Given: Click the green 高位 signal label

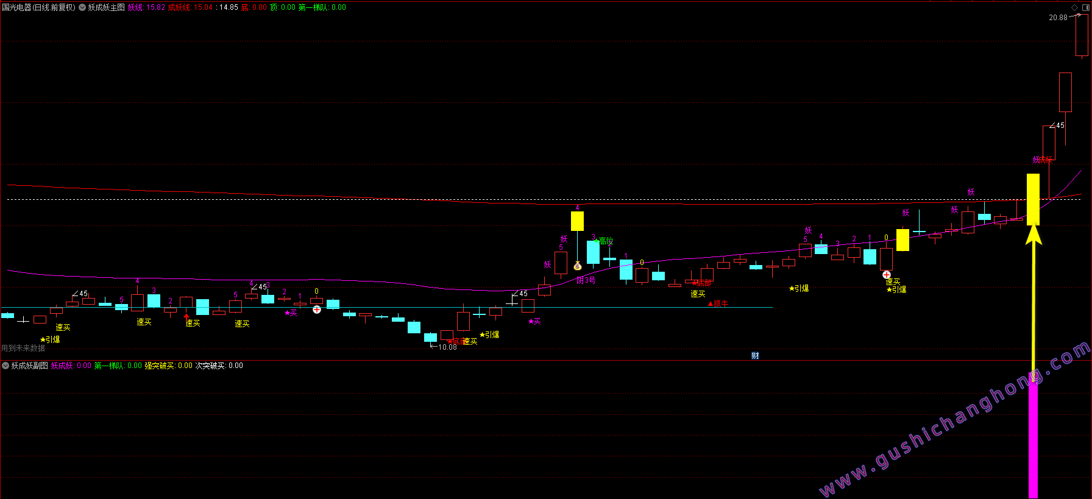Looking at the screenshot, I should [x=605, y=241].
